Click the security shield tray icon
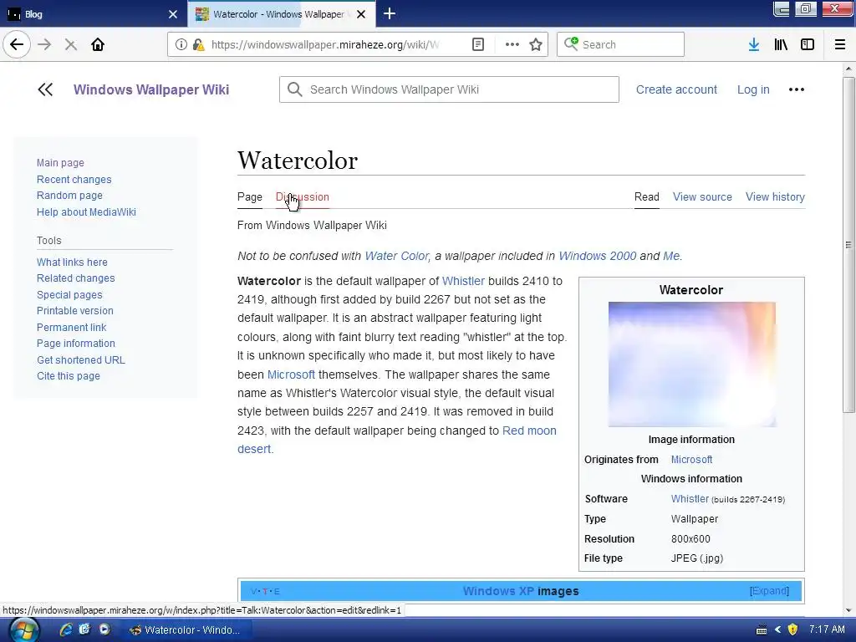 pos(792,629)
